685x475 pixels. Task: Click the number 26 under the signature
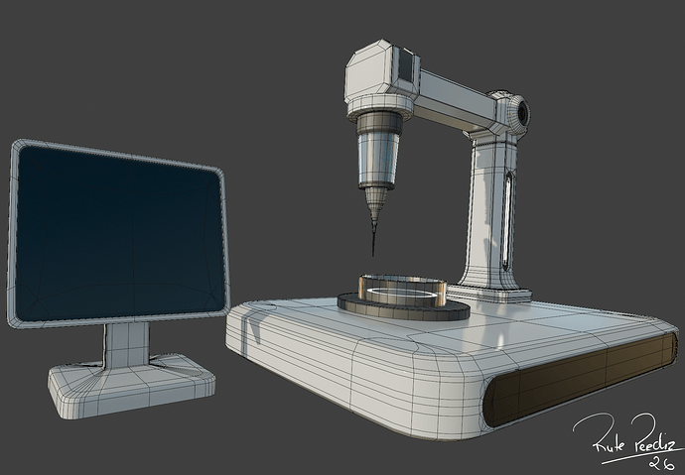point(662,463)
